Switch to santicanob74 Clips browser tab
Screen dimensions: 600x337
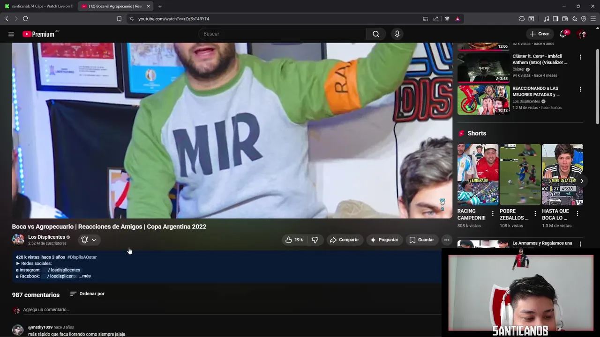tap(38, 6)
